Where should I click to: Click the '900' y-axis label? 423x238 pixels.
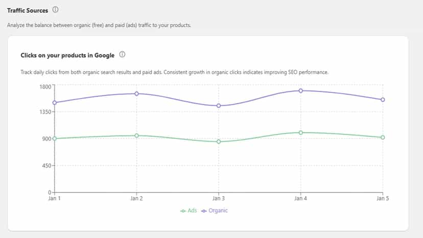[46, 139]
